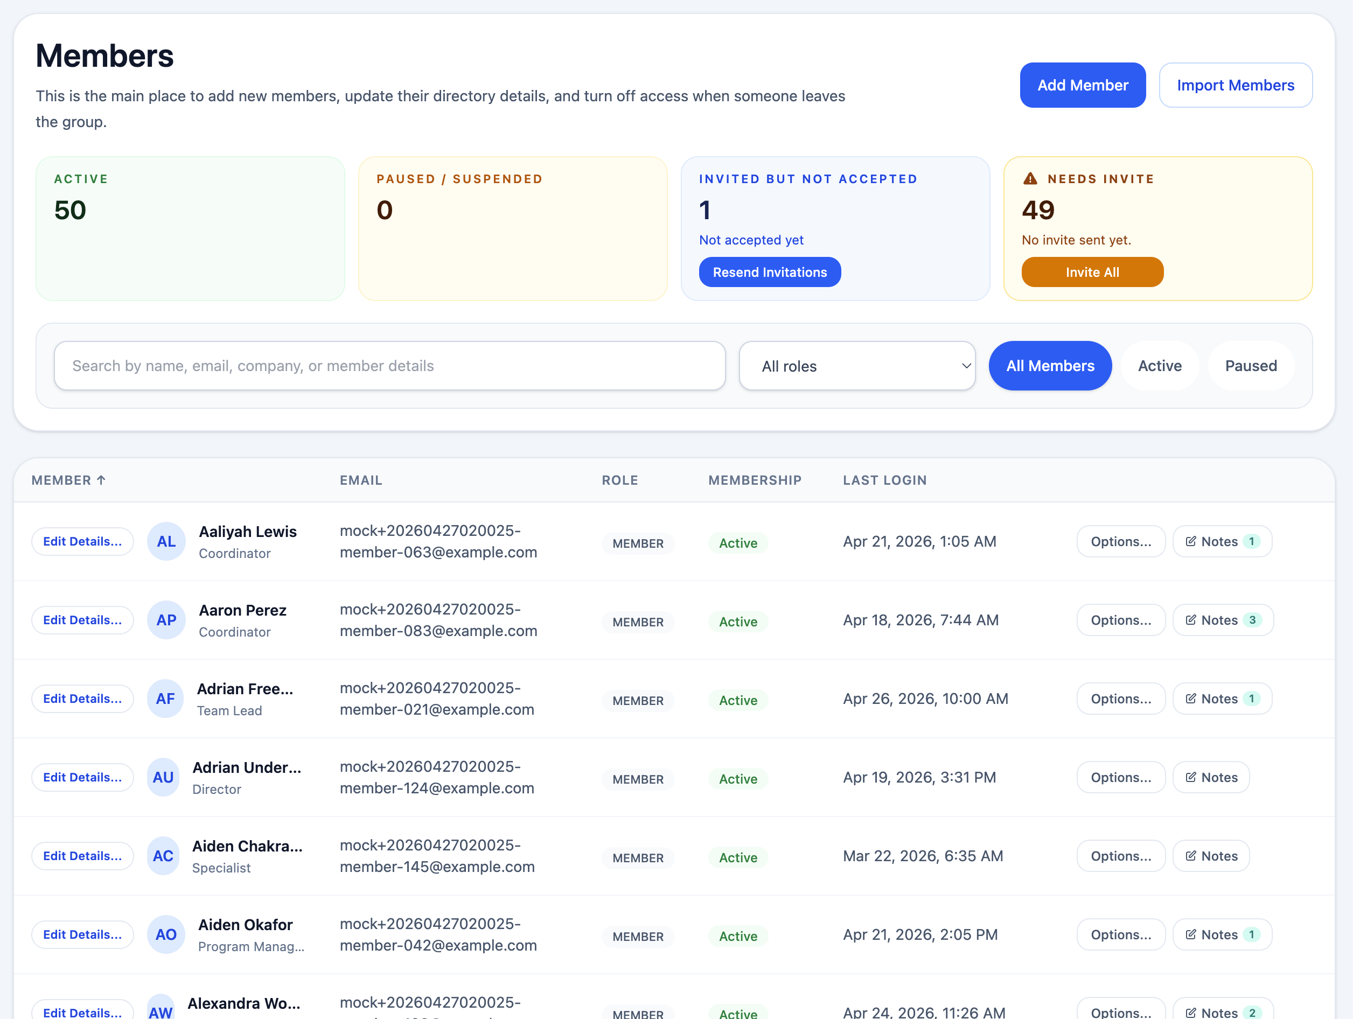The width and height of the screenshot is (1353, 1019).
Task: Click the email ending member-021@example.com
Action: (437, 699)
